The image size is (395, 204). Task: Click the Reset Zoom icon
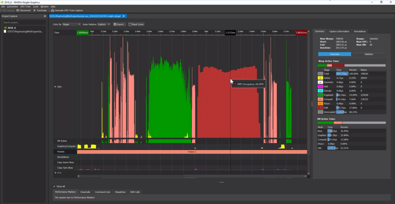coord(130,24)
